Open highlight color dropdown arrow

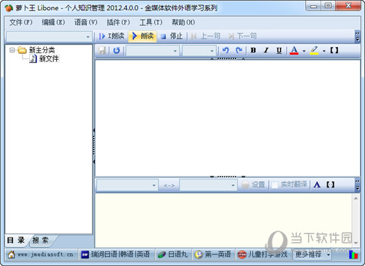(x=324, y=51)
